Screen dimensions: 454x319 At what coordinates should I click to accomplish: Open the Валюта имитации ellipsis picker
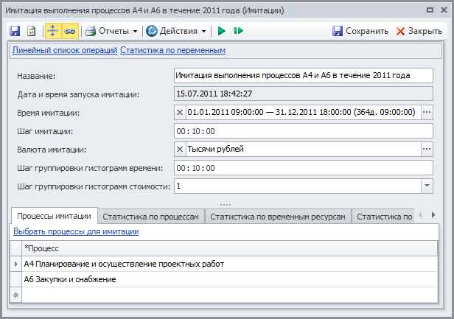point(426,149)
